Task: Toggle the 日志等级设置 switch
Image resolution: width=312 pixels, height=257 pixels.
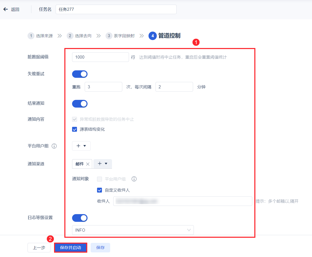Action: tap(80, 218)
